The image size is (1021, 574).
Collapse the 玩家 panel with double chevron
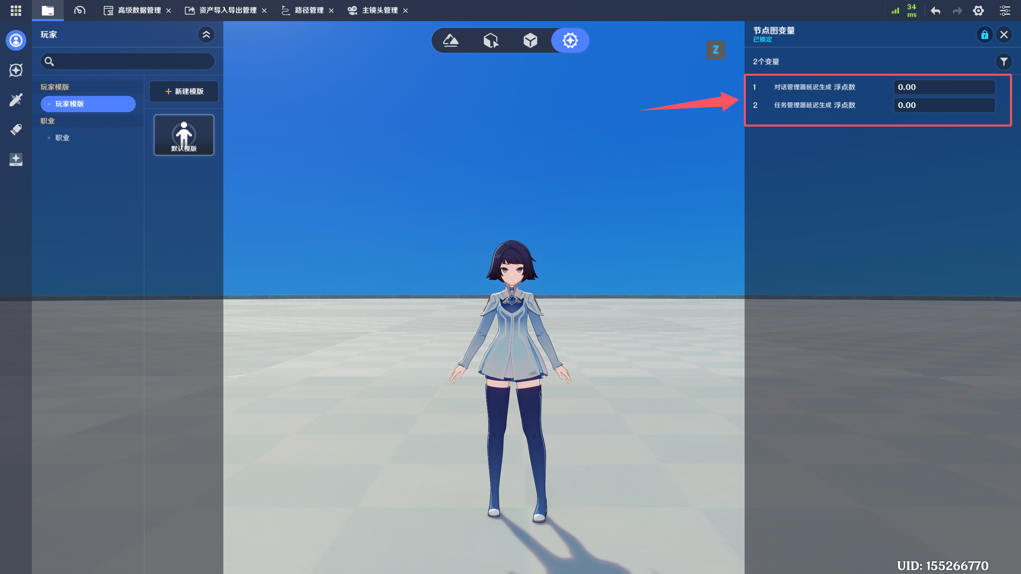(206, 35)
